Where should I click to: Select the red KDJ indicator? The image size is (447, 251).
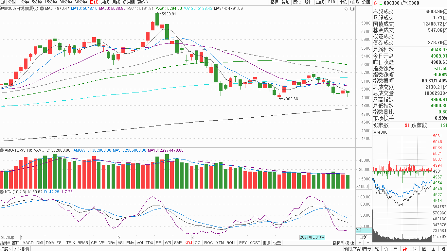click(188, 243)
